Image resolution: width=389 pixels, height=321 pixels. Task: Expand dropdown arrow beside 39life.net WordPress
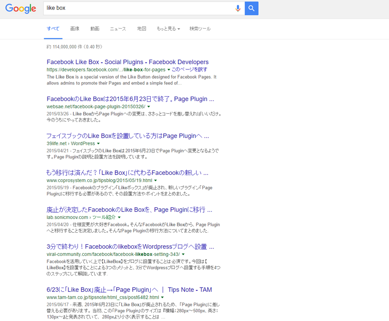[x=98, y=144]
